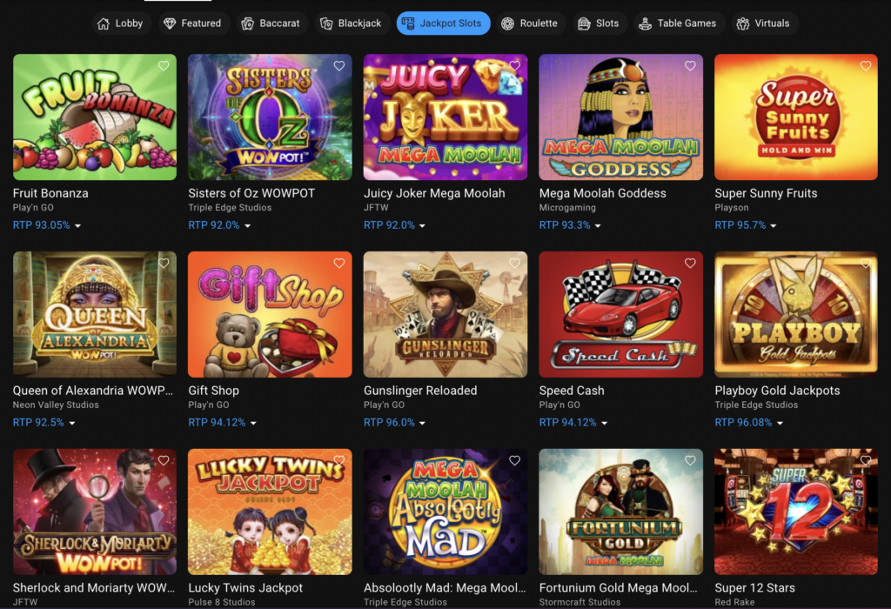The height and width of the screenshot is (609, 891).
Task: Expand the RTP 93.3% dropdown
Action: click(570, 225)
